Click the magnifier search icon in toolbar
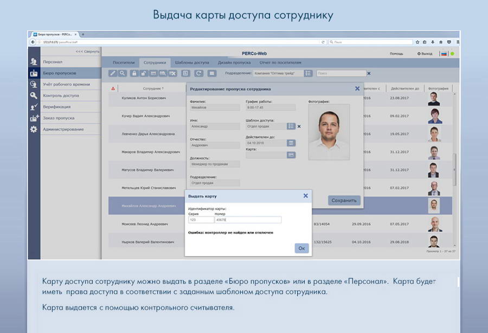488x333 pixels. pos(123,73)
